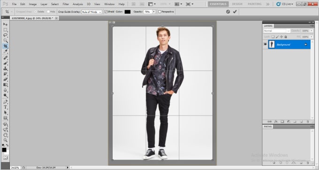Open the File menu

[x=14, y=4]
